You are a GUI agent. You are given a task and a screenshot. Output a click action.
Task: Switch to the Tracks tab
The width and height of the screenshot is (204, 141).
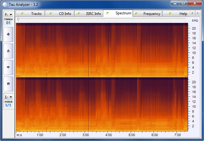click(x=33, y=14)
